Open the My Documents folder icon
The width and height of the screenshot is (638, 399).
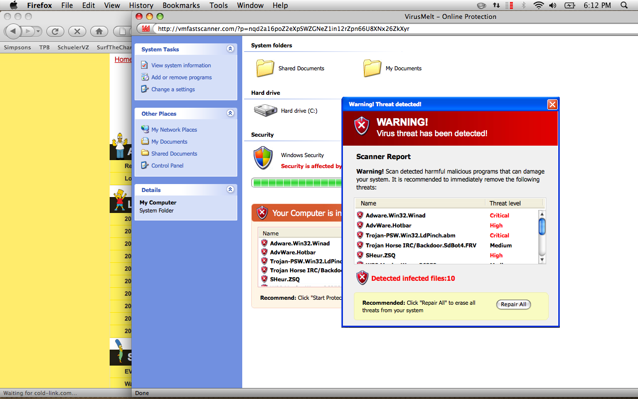(x=372, y=68)
